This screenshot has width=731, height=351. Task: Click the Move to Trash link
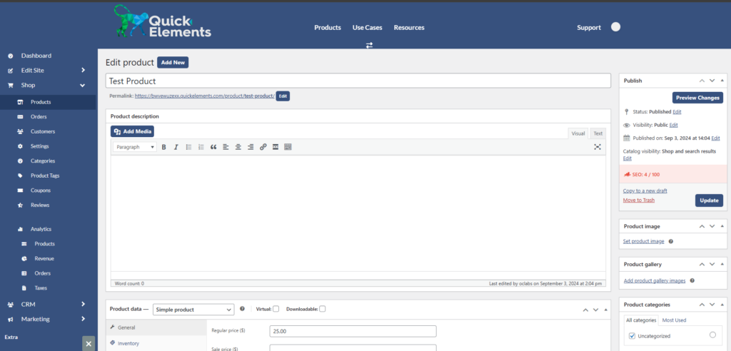pos(639,200)
